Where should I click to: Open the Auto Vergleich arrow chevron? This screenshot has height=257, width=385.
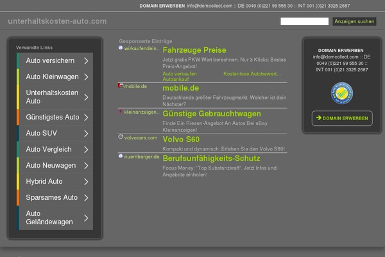[x=86, y=150]
